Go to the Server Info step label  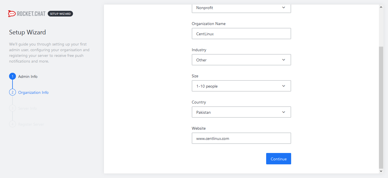click(x=28, y=108)
